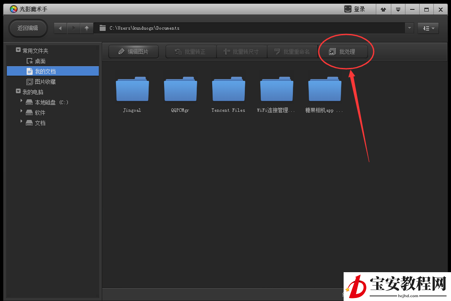Image resolution: width=451 pixels, height=301 pixels.
Task: Click the pencil icon on 编辑图片
Action: (122, 52)
